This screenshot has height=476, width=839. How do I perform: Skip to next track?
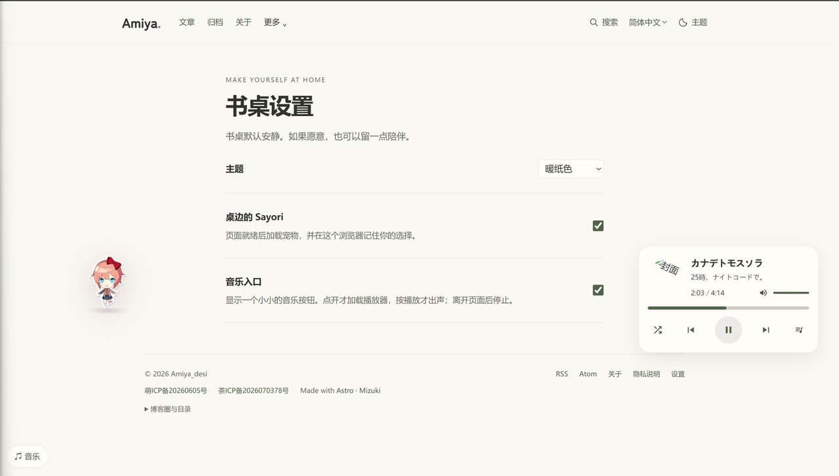(766, 330)
